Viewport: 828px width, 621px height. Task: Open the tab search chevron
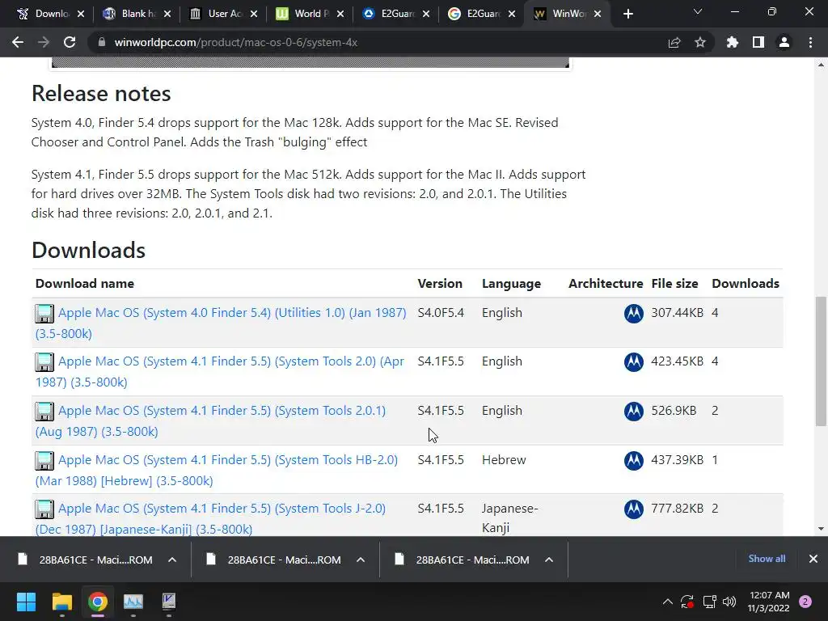698,11
